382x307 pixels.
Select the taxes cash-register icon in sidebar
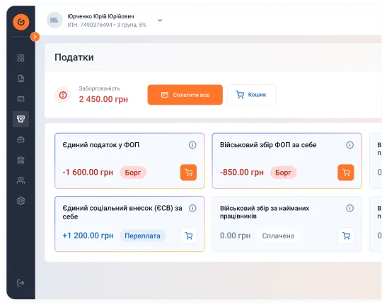pos(21,119)
